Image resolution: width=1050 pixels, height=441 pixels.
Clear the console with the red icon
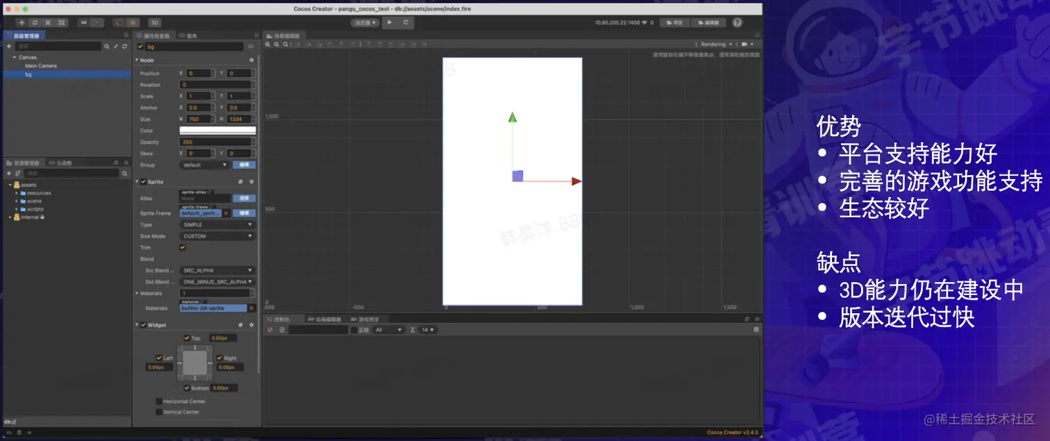[x=270, y=330]
